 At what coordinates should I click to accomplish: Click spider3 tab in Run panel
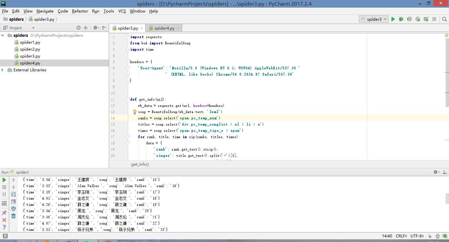click(19, 172)
